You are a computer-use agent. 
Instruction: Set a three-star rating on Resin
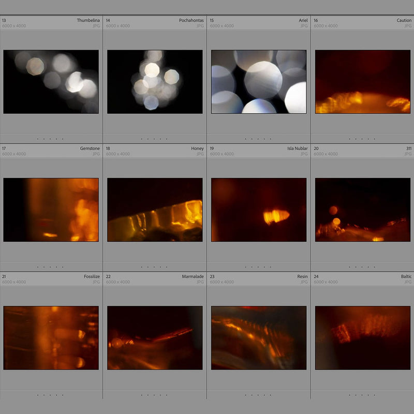(x=258, y=396)
